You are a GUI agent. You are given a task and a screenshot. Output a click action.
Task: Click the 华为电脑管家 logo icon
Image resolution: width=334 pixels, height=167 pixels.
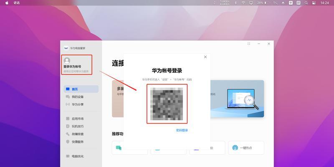(x=66, y=48)
